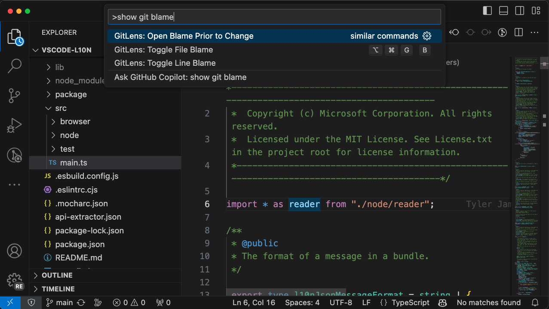Click the remote indicator in status bar corner
This screenshot has width=549, height=309.
[9, 303]
